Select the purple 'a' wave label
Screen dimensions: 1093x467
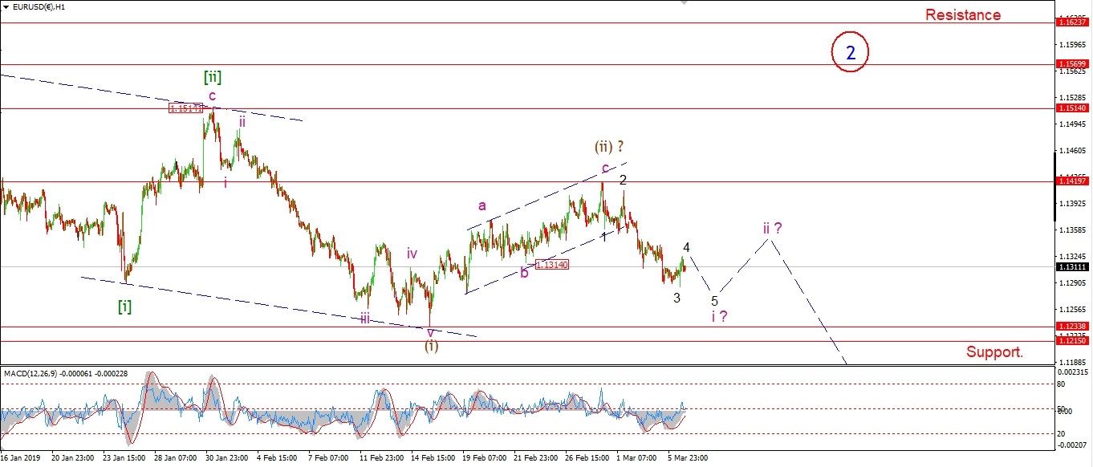tap(482, 205)
